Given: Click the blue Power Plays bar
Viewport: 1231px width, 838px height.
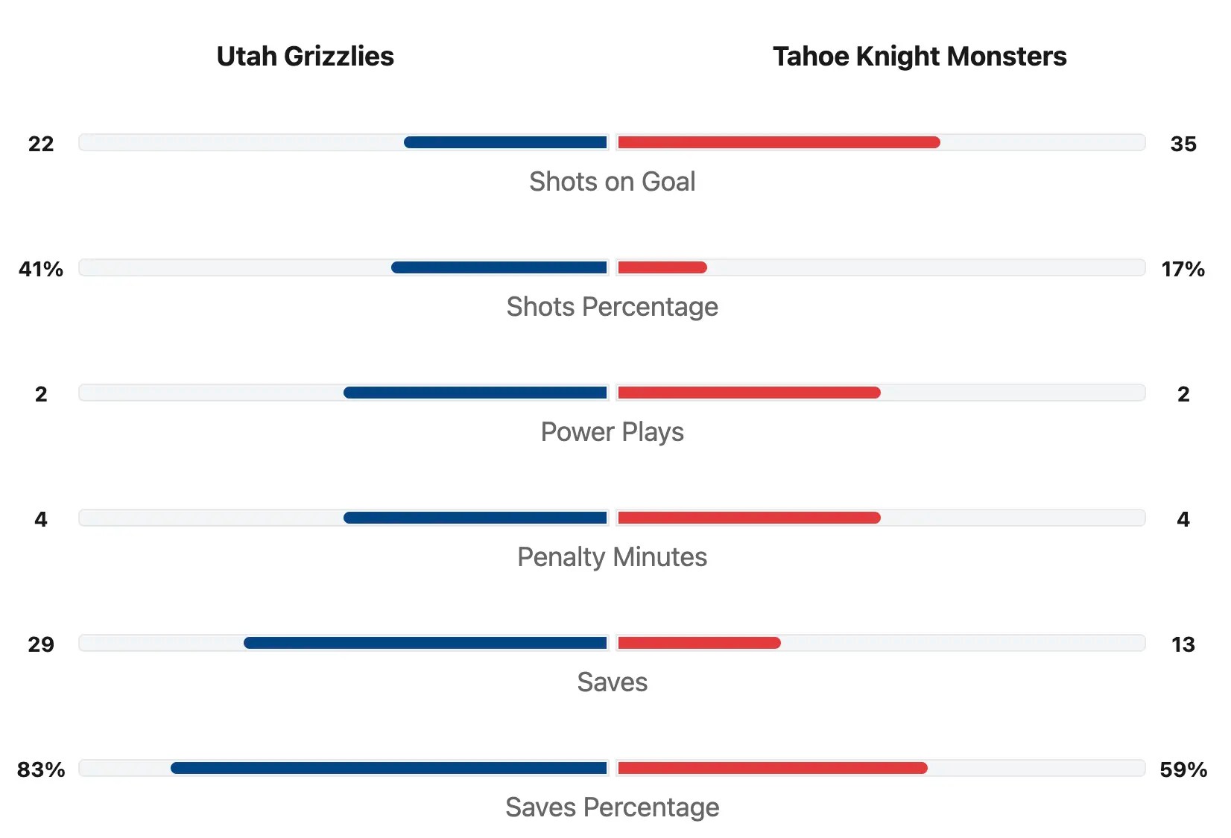Looking at the screenshot, I should point(475,393).
